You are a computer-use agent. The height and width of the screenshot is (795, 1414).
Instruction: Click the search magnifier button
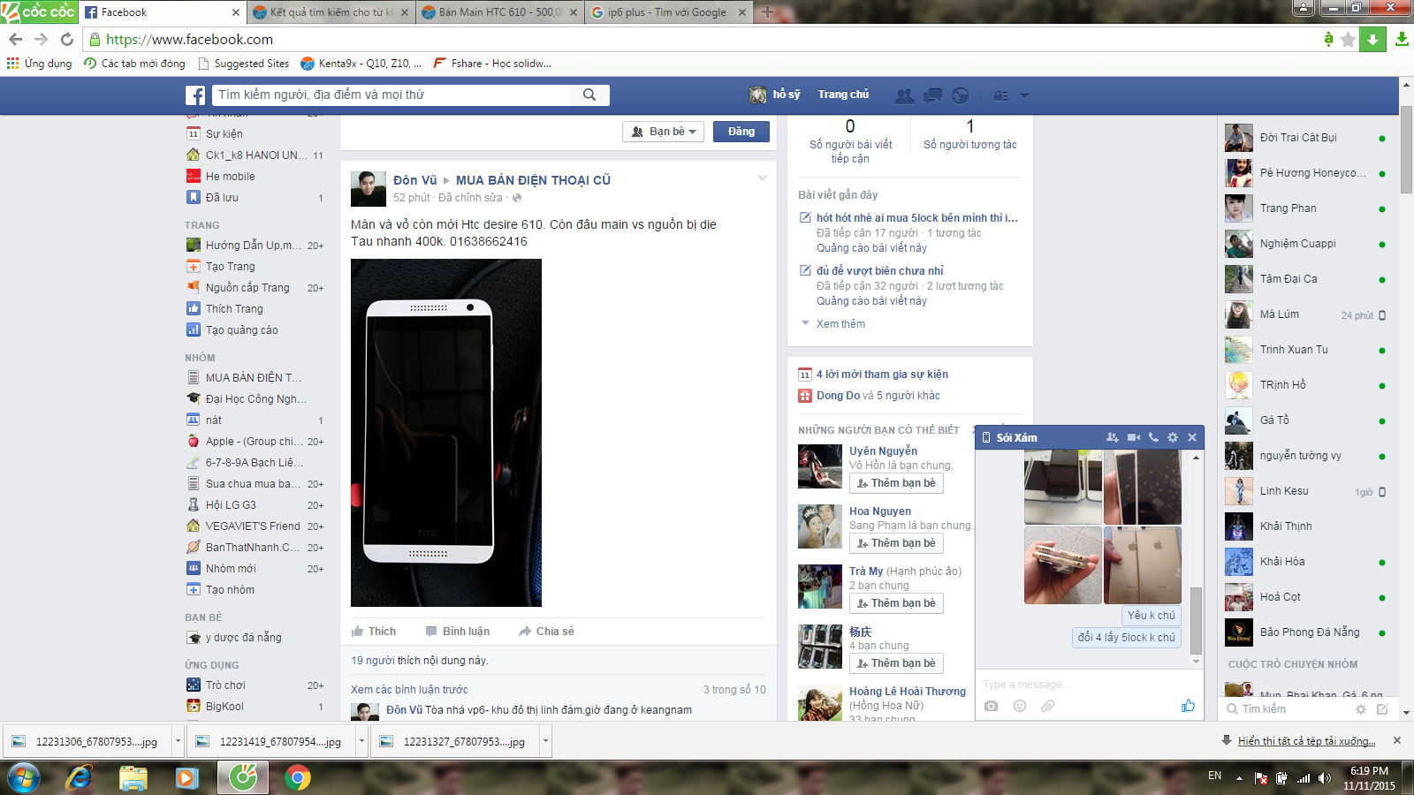click(589, 95)
